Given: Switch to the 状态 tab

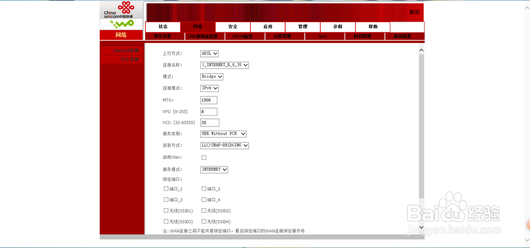Looking at the screenshot, I should 163,27.
